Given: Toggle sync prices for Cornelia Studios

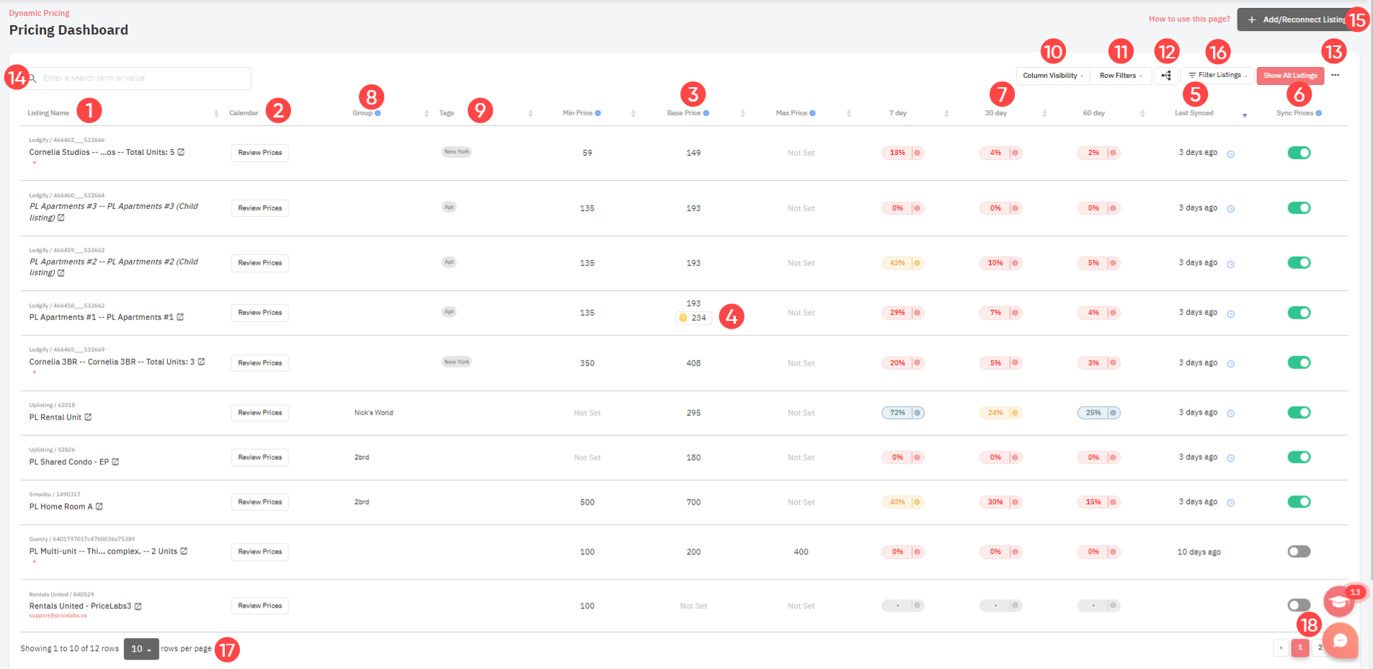Looking at the screenshot, I should [x=1299, y=153].
